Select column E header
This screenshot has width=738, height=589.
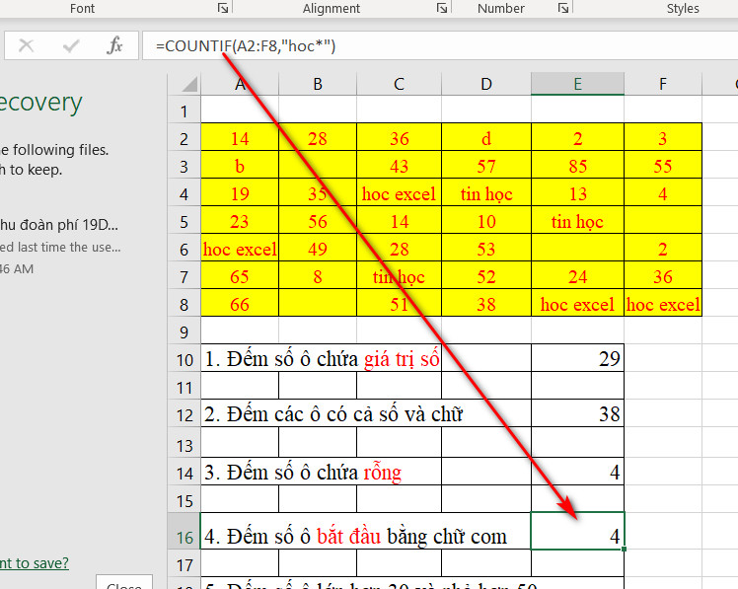point(577,84)
